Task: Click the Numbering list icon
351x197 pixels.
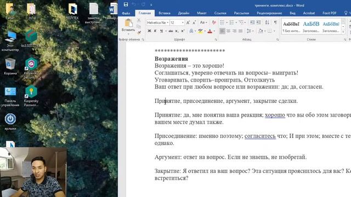Action: click(231, 22)
